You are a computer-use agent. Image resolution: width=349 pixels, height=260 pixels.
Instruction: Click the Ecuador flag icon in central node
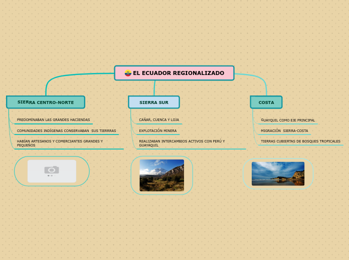point(128,73)
